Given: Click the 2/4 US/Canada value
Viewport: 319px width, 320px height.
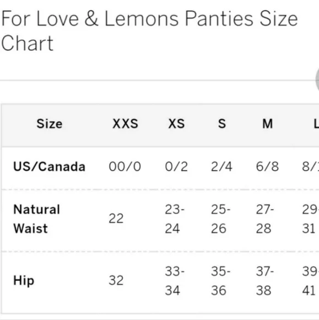Looking at the screenshot, I should [x=222, y=167].
